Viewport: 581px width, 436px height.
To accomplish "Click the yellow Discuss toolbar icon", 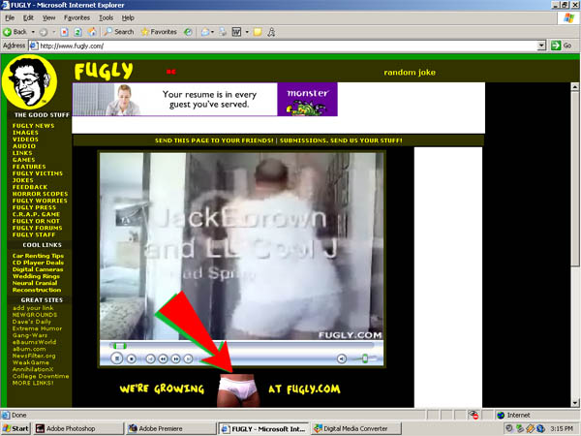I will coord(258,32).
